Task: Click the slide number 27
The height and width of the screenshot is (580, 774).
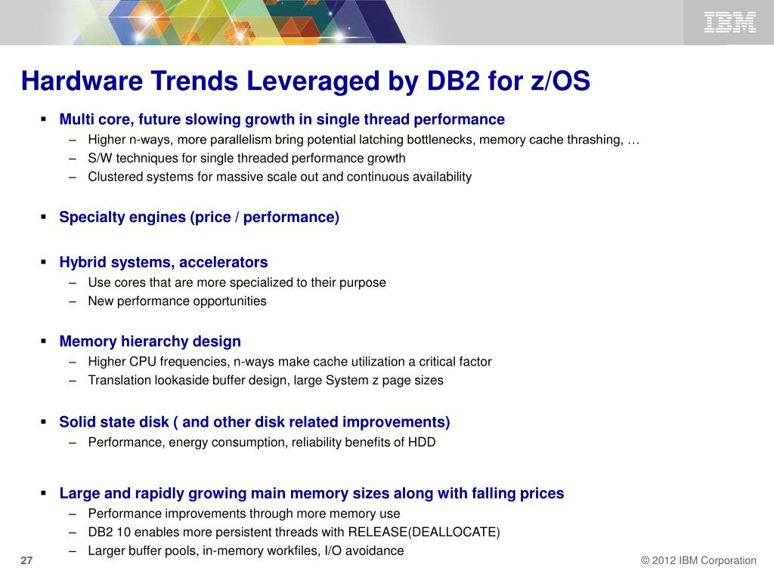Action: 26,560
